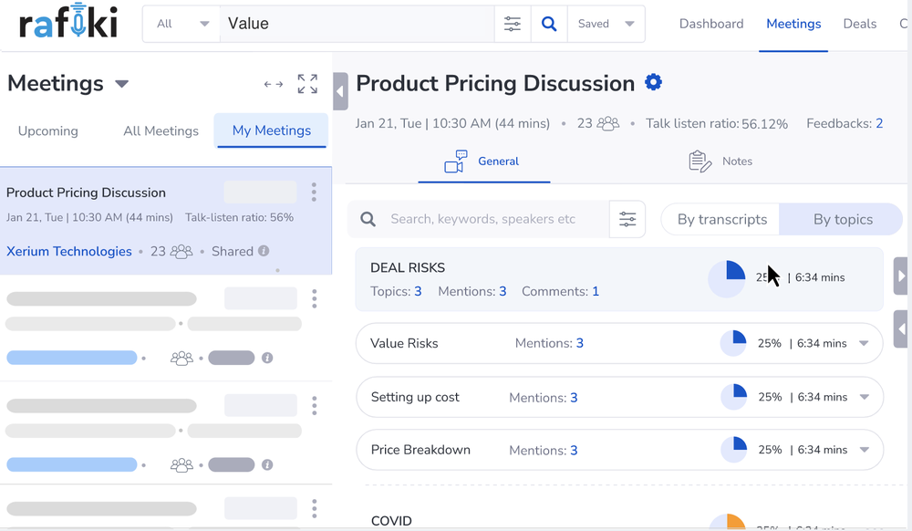Collapse the left panel using the arrow handle
Image resolution: width=912 pixels, height=531 pixels.
tap(340, 91)
